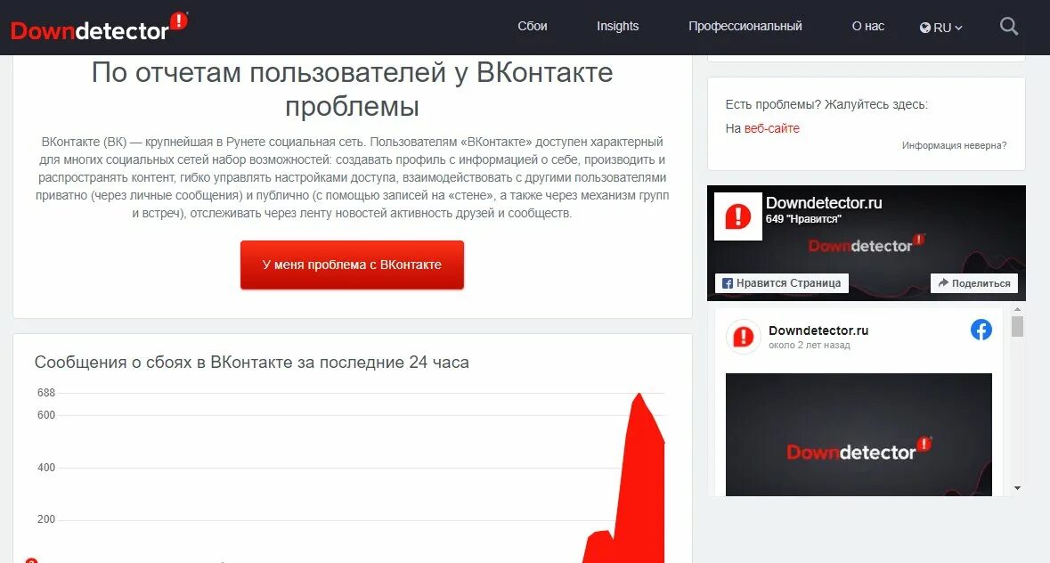The image size is (1050, 563).
Task: Like page via Нравится Страница button
Action: [781, 283]
